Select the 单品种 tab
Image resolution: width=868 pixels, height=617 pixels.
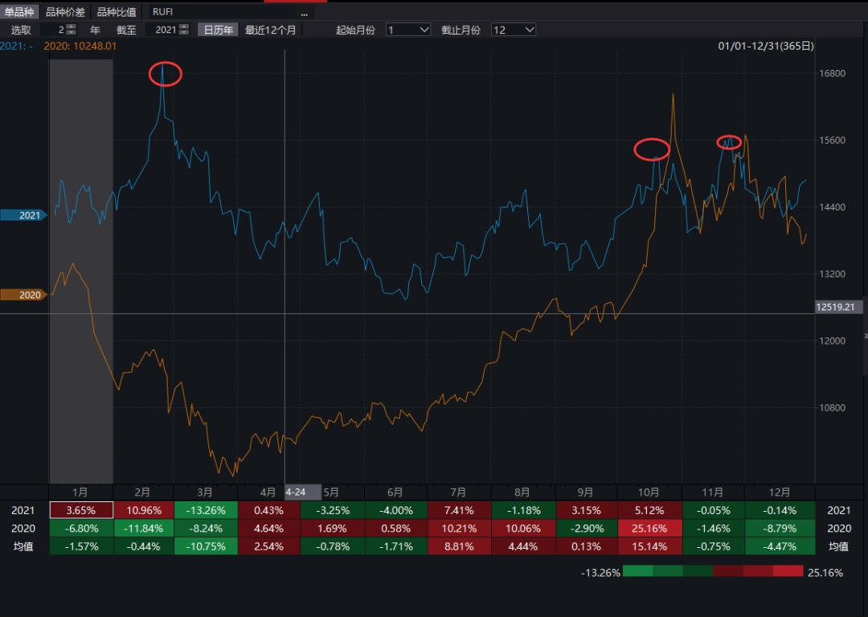(x=19, y=12)
